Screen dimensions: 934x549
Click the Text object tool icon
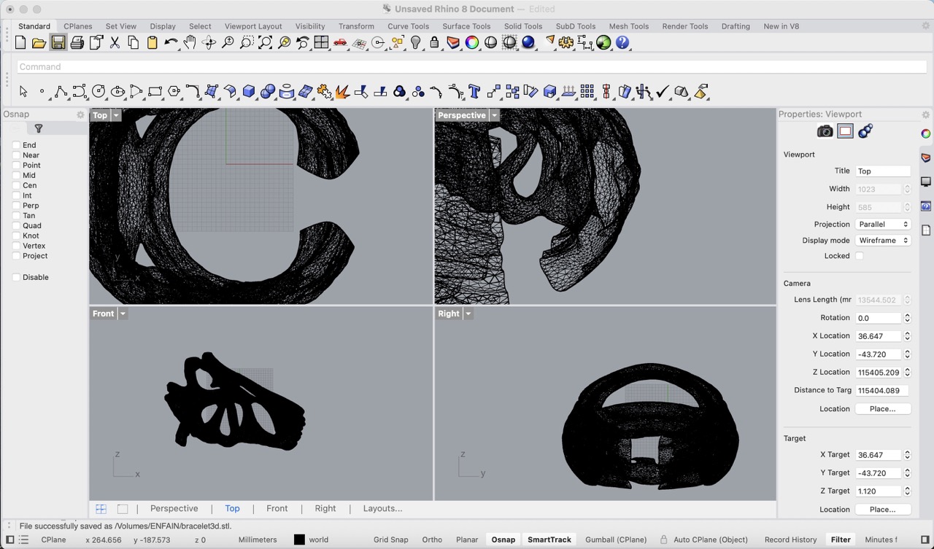coord(474,92)
